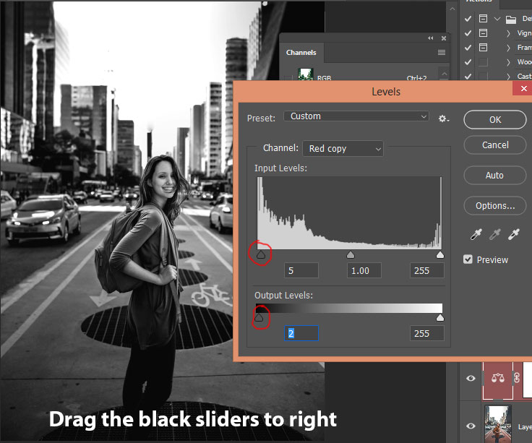Toggle dialog icon on the Fram action row
This screenshot has width=532, height=443.
[x=483, y=47]
